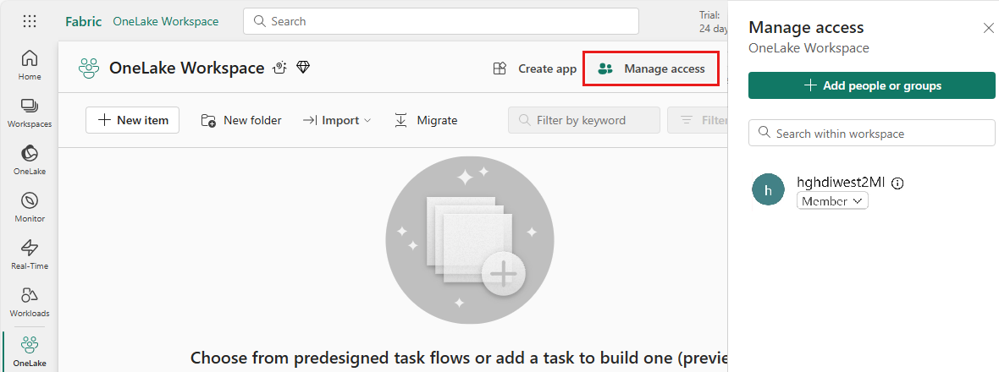Click the diamond capacity icon beside workspace name
This screenshot has height=372, width=999.
click(303, 68)
